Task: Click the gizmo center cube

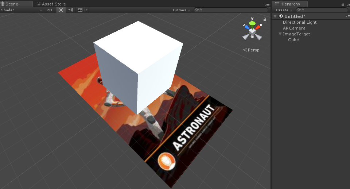Action: [x=252, y=32]
